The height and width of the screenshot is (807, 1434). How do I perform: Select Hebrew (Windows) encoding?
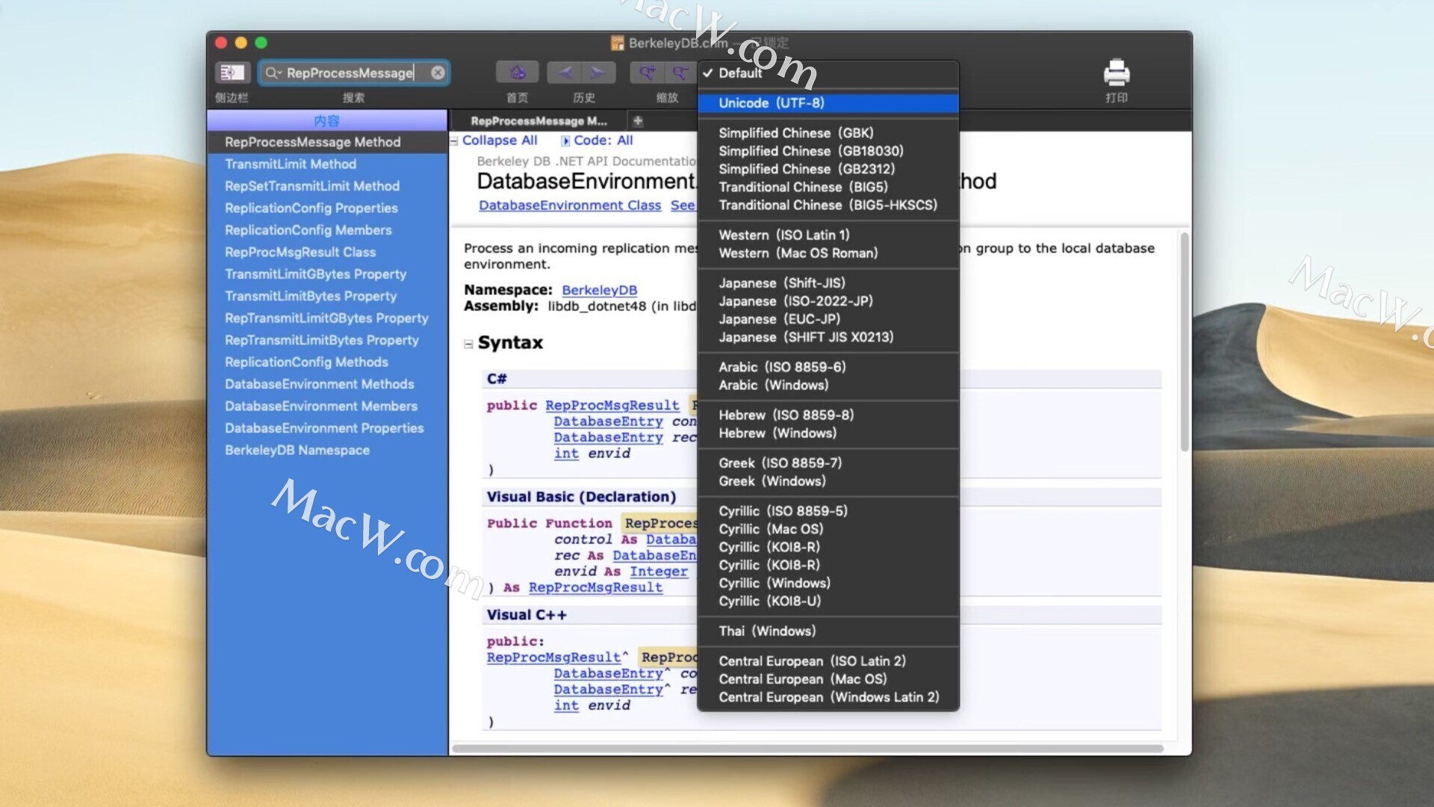(828, 433)
